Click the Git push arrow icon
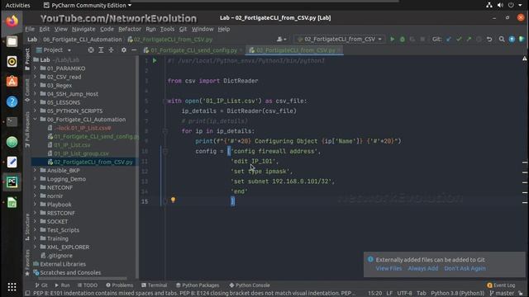 click(x=469, y=40)
